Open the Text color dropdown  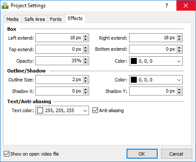pyautogui.click(x=62, y=110)
